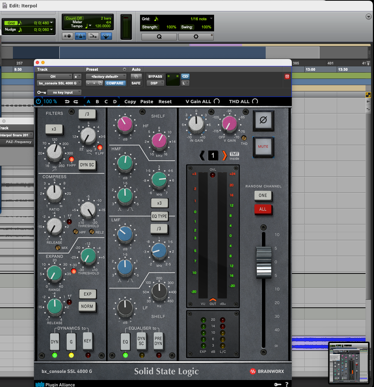
Task: Toggle the filters /3 button
Action: 87,114
